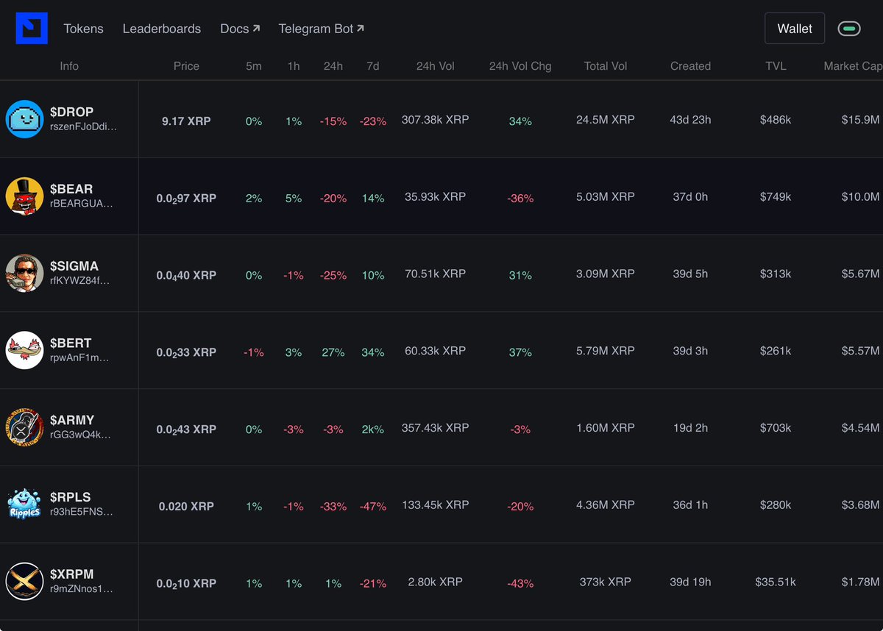Screen dimensions: 883x631
Task: Click the 9.17 XRP price
Action: [x=186, y=121]
